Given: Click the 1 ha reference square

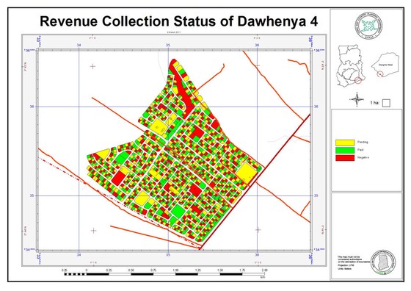Looking at the screenshot, I should pyautogui.click(x=386, y=103).
